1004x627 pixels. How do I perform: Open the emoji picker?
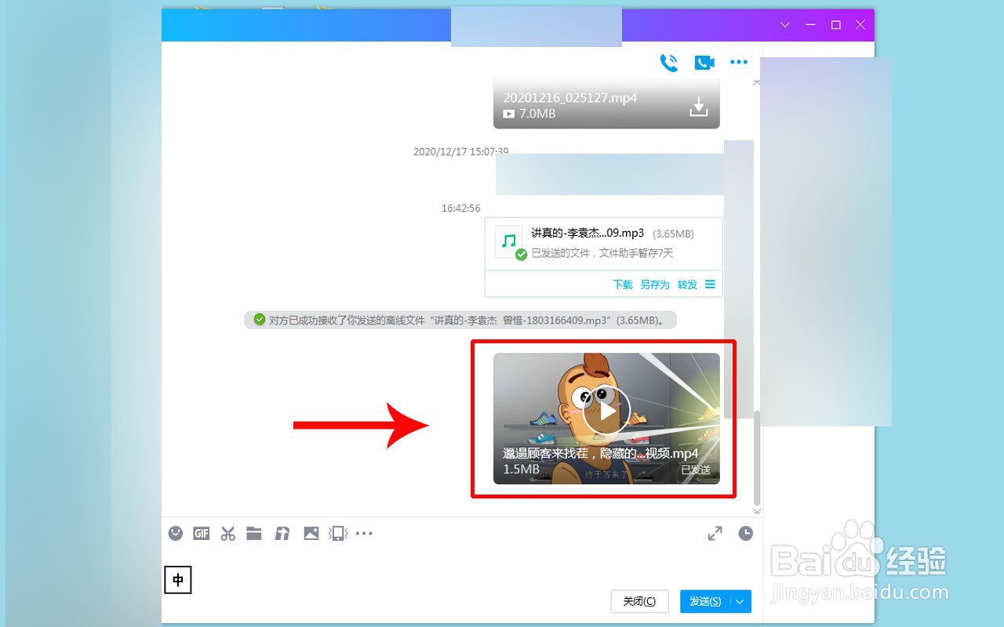(x=176, y=534)
